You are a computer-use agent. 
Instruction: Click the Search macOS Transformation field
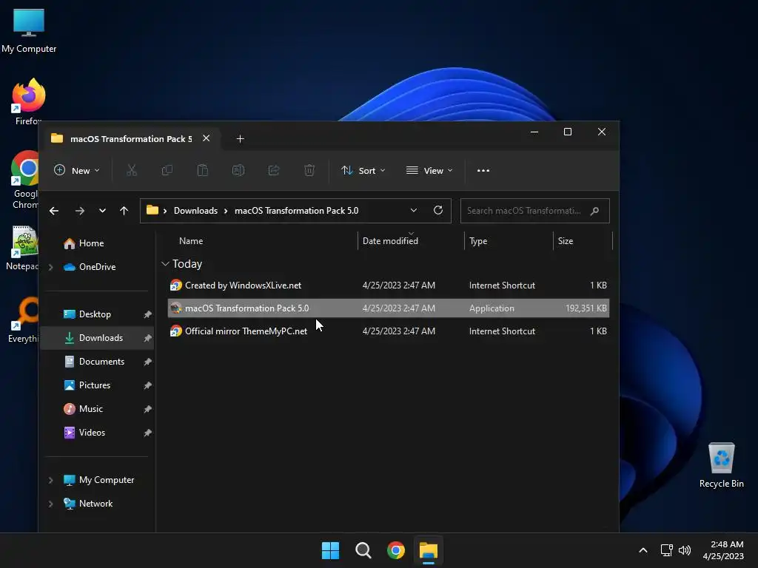(x=534, y=211)
